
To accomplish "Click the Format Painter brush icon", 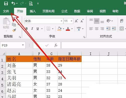I will pos(14,30).
